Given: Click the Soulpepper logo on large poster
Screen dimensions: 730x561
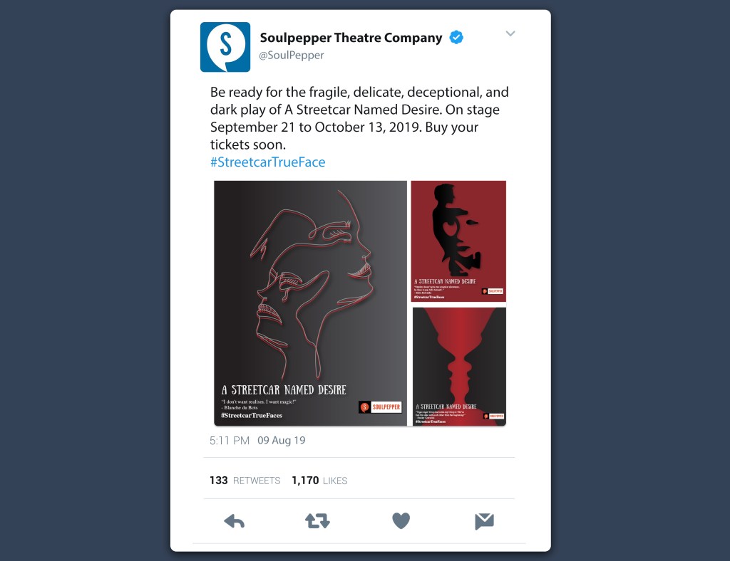Looking at the screenshot, I should point(381,407).
